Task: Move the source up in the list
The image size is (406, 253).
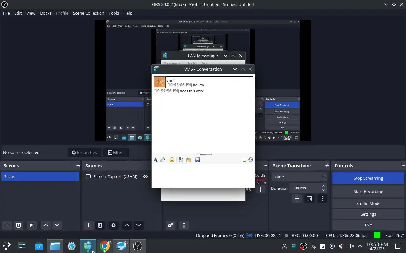Action: click(127, 225)
